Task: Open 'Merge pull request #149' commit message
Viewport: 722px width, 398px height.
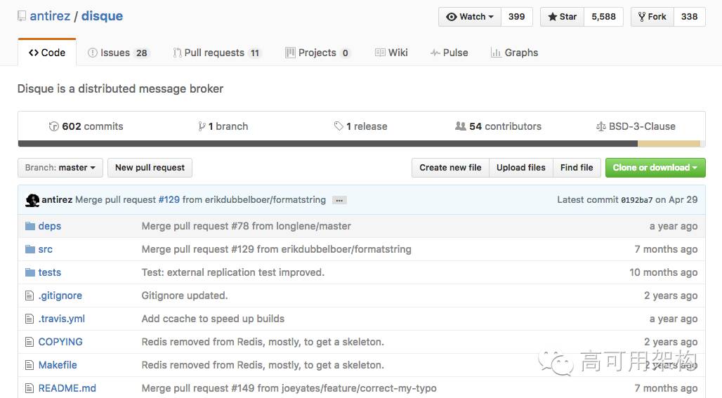Action: pos(289,388)
